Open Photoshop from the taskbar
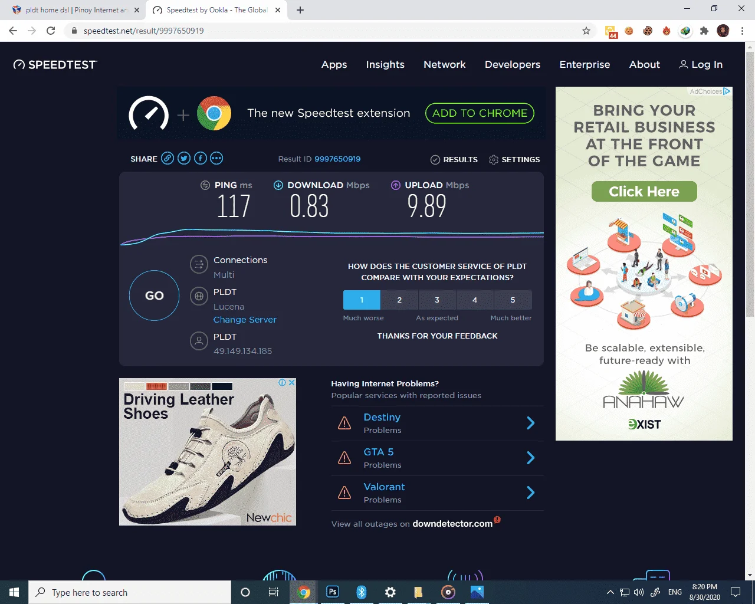 tap(333, 592)
